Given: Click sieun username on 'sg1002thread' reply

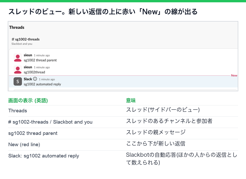Looking at the screenshot, I should pos(28,67).
